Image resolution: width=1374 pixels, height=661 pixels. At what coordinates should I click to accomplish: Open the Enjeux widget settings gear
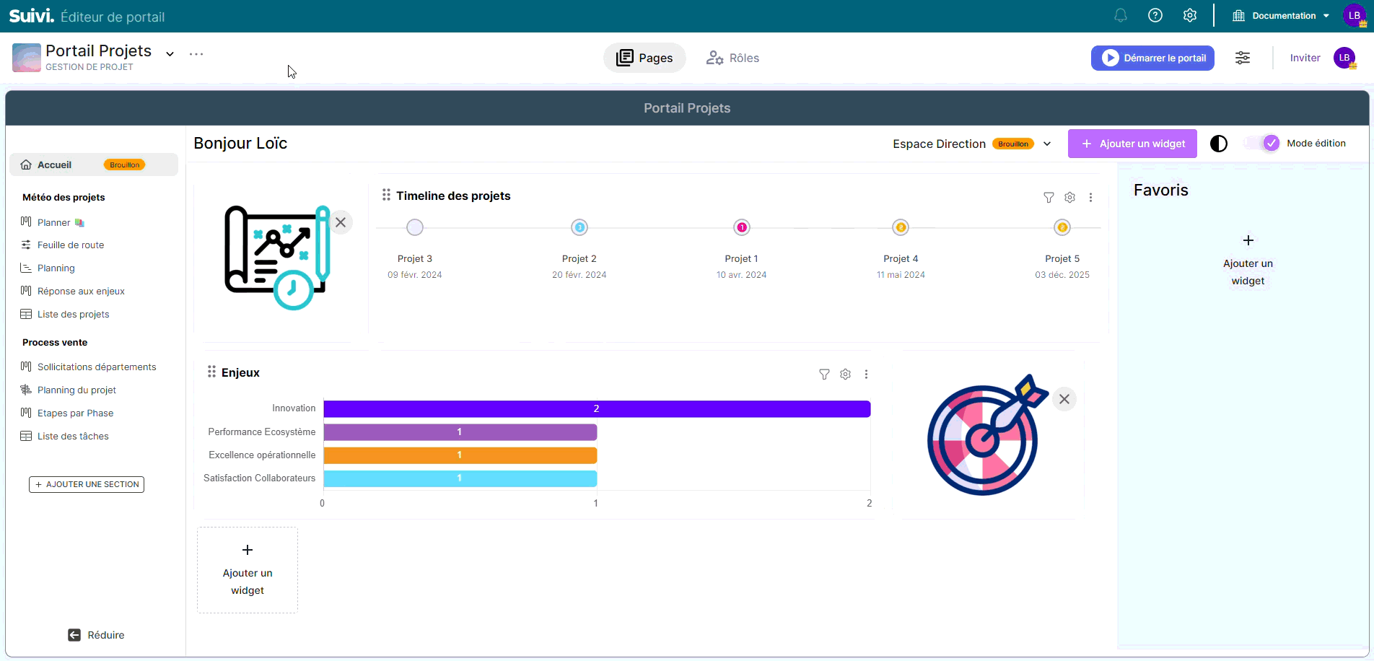(845, 374)
